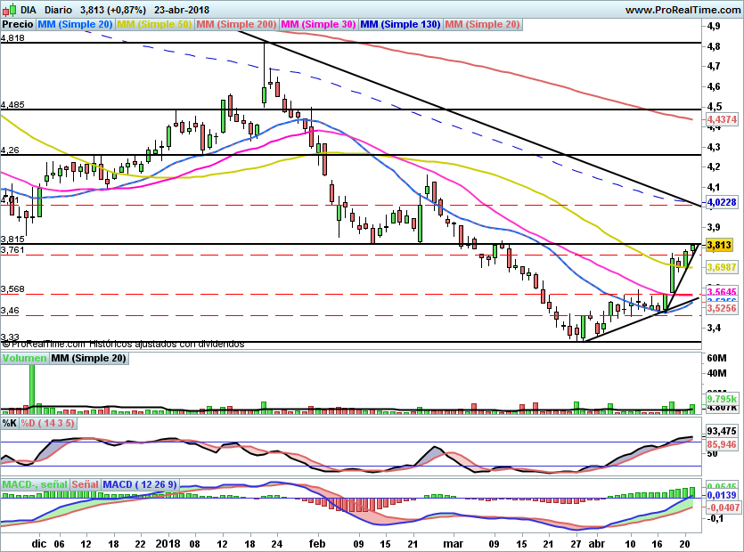The width and height of the screenshot is (744, 552).
Task: Click the large volume spike bar
Action: 34,386
